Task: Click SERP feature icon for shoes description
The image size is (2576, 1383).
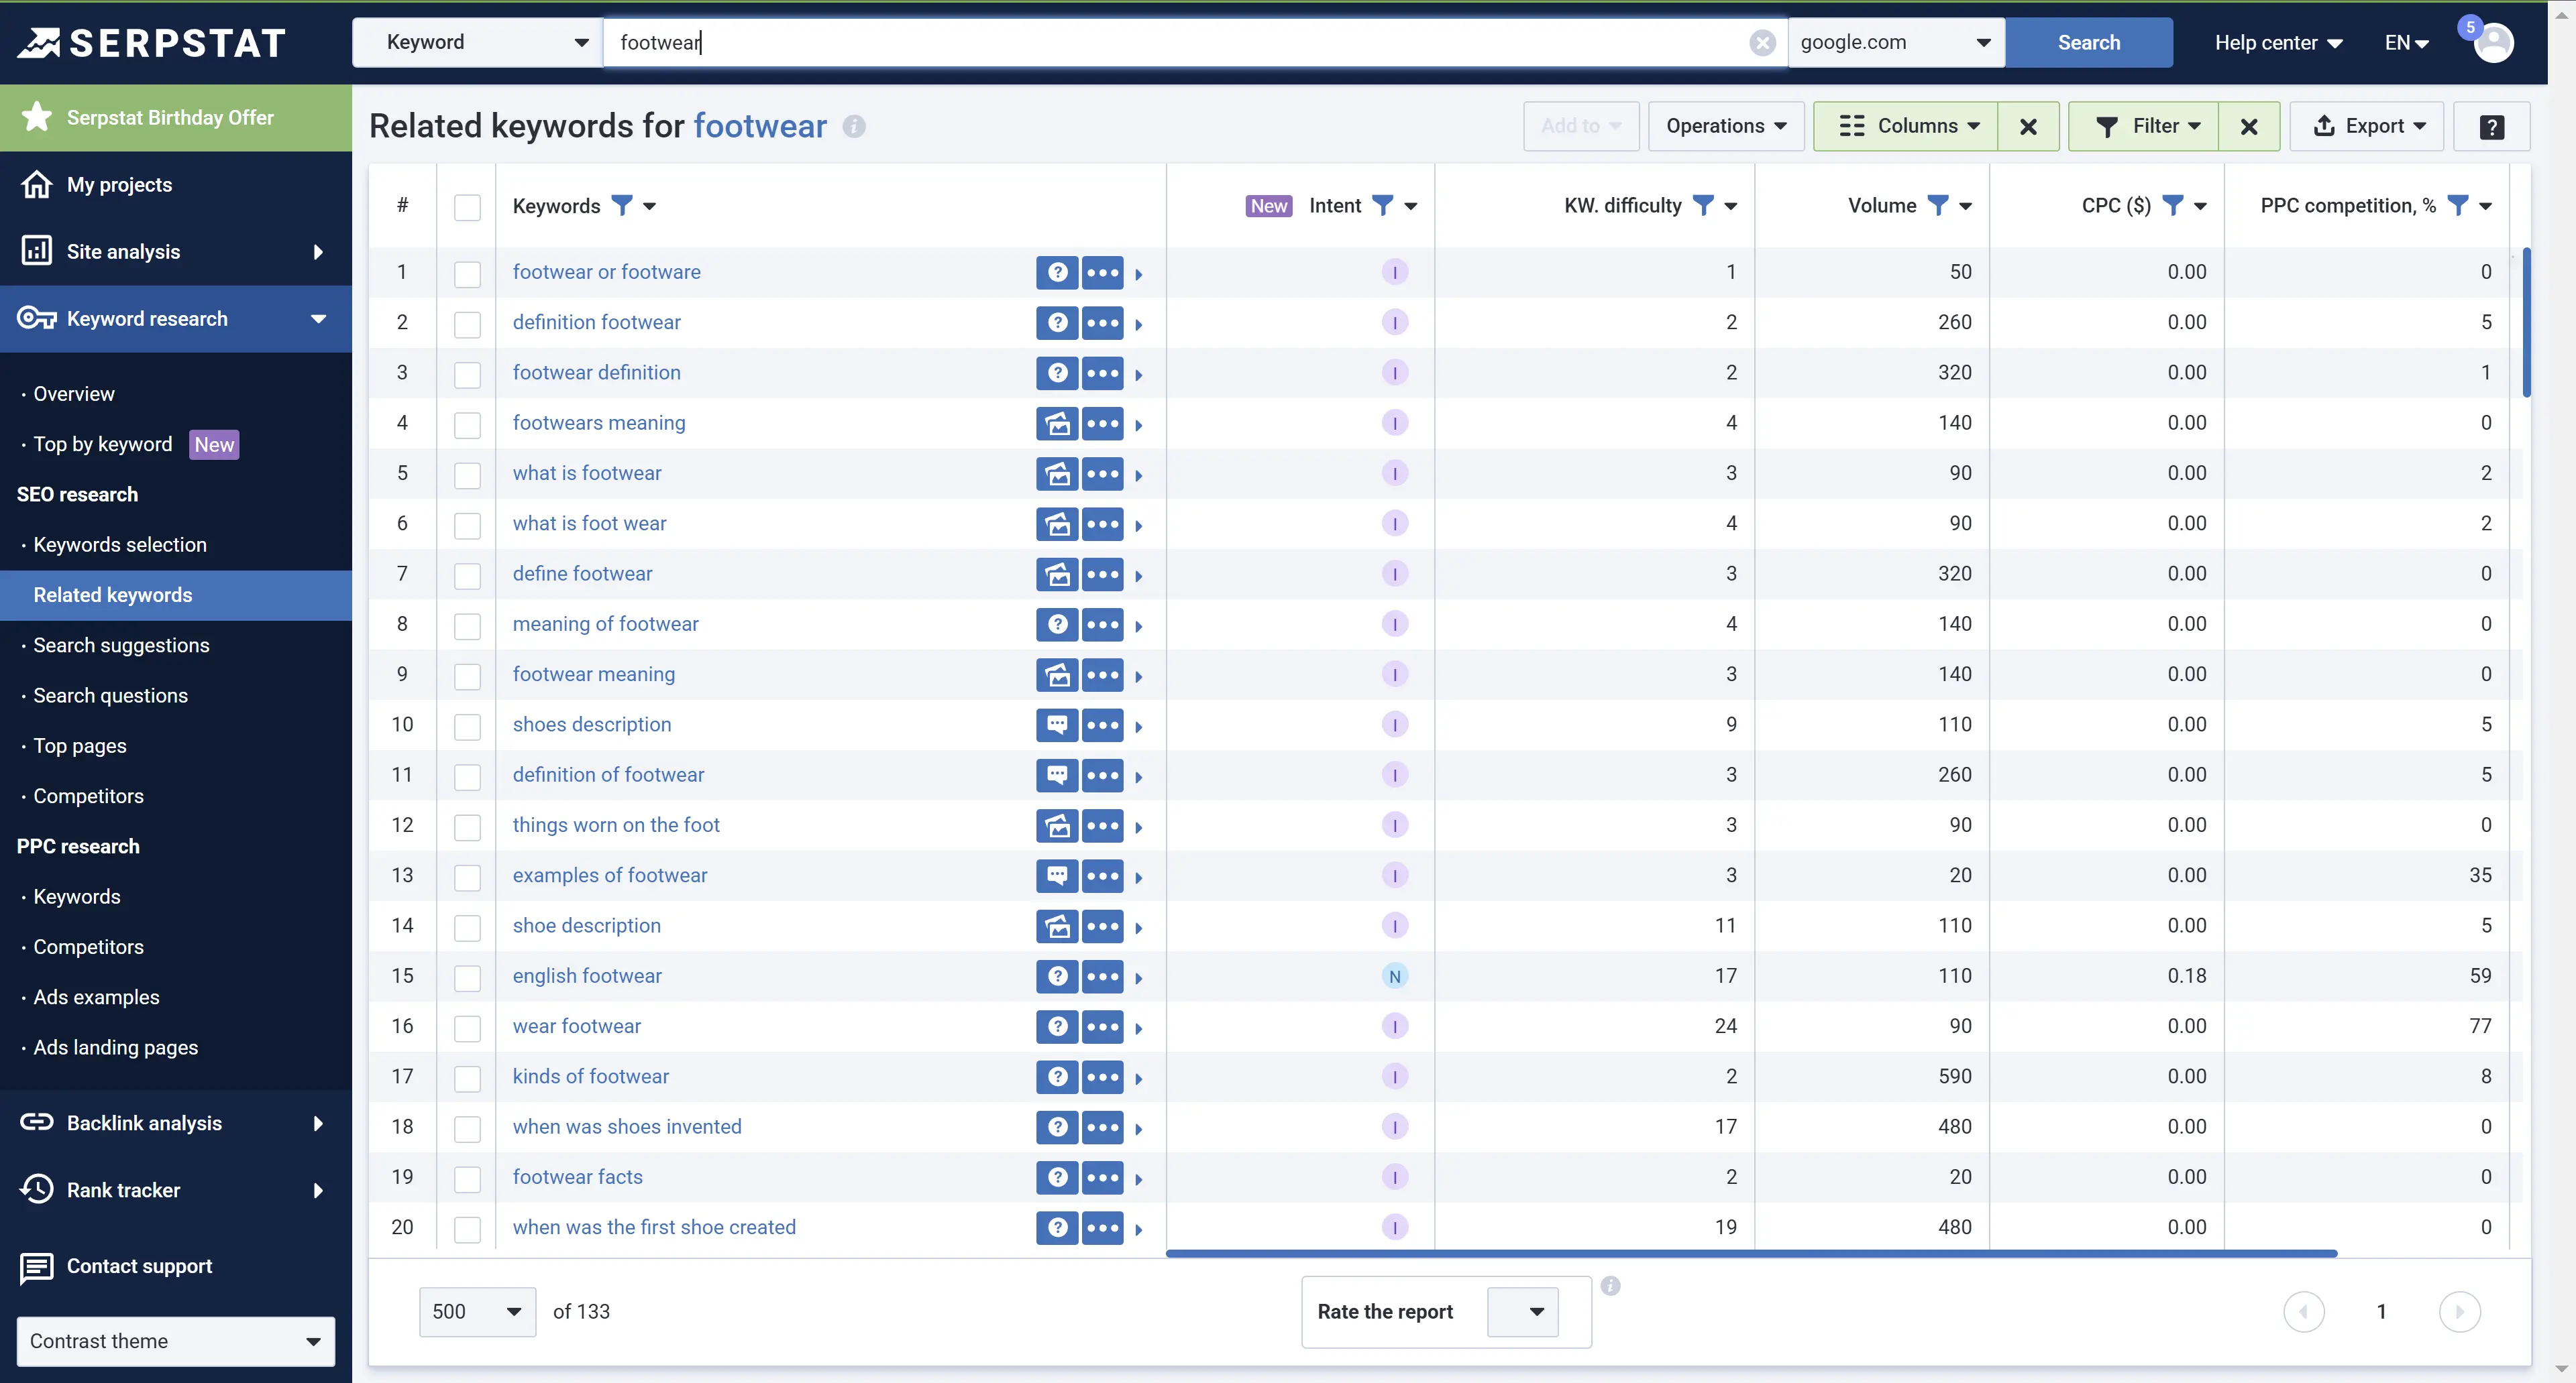Action: [1057, 725]
